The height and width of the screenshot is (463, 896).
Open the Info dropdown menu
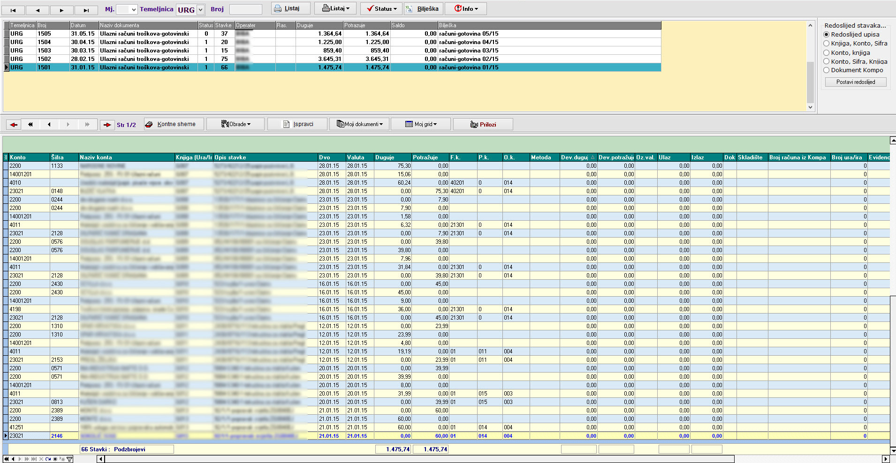click(466, 8)
